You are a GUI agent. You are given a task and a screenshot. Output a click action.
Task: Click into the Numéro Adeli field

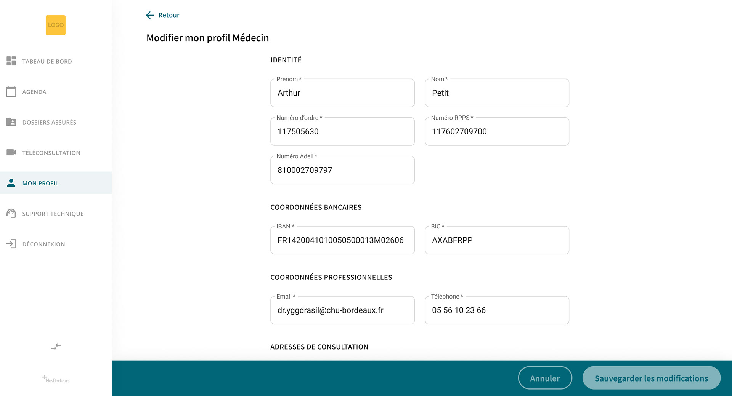pyautogui.click(x=342, y=170)
